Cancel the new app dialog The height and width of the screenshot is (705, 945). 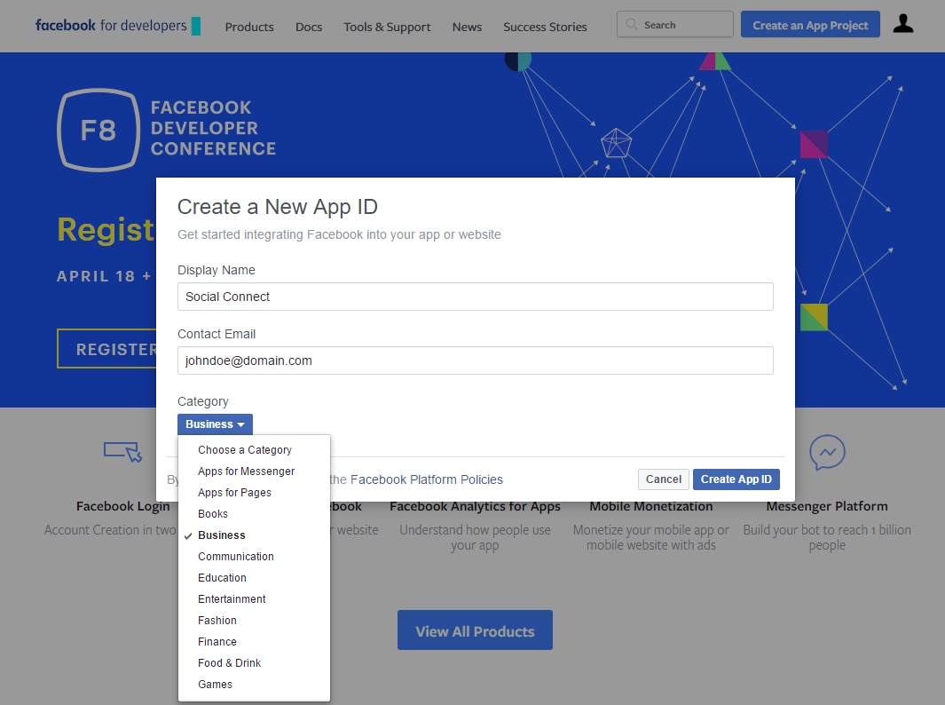click(x=663, y=479)
